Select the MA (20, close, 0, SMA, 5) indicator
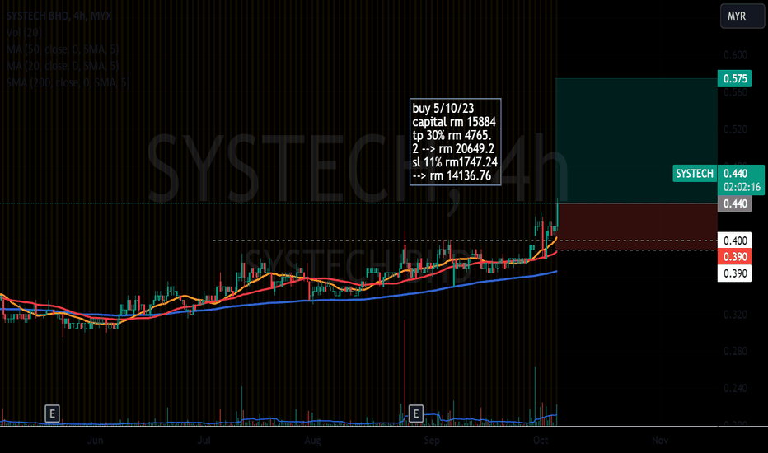Image resolution: width=768 pixels, height=453 pixels. 63,66
